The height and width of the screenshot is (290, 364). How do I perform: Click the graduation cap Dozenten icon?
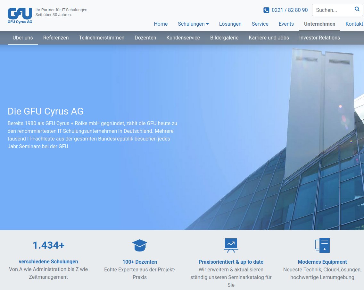pos(140,245)
